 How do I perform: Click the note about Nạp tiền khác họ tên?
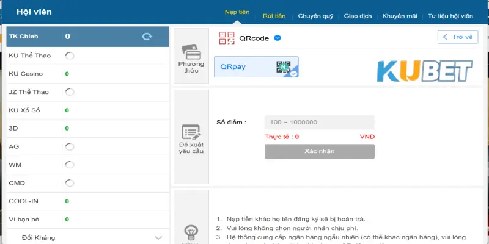(x=296, y=219)
